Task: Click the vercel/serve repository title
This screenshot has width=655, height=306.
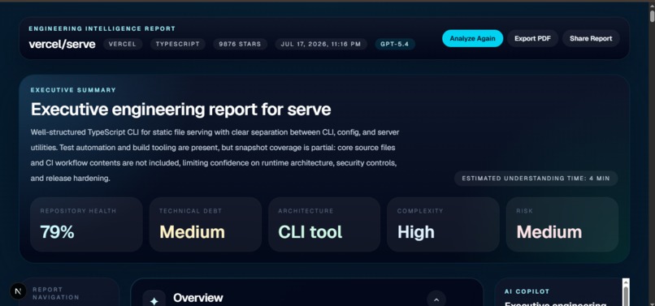Action: point(62,45)
